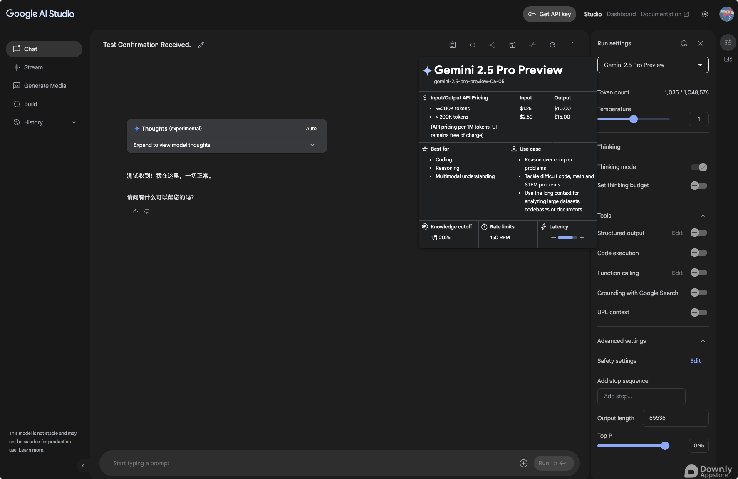This screenshot has width=738, height=479.
Task: Click the Build puzzle icon in the sidebar
Action: coord(17,104)
